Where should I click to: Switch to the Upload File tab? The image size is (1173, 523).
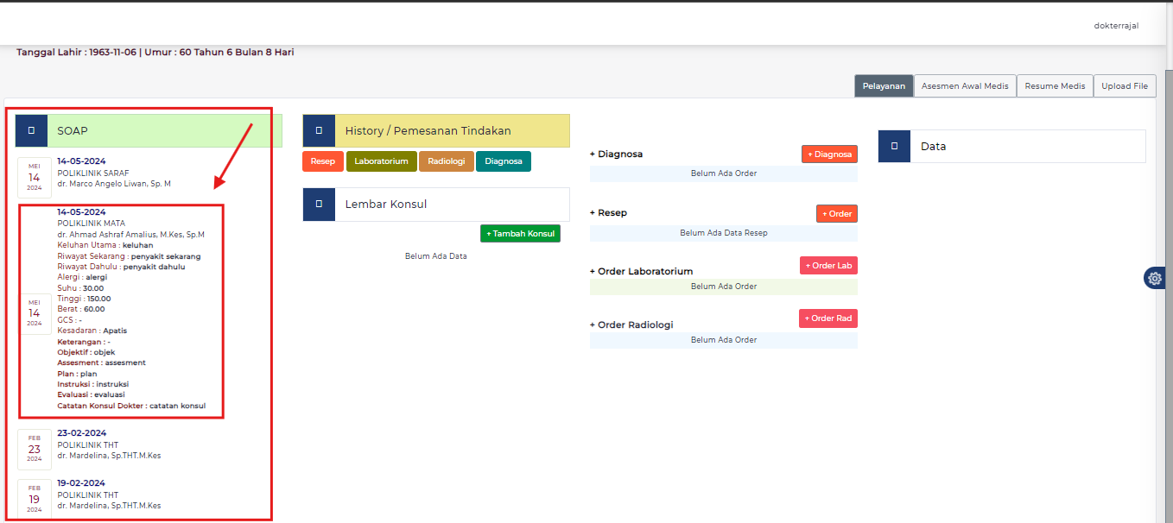[1125, 85]
